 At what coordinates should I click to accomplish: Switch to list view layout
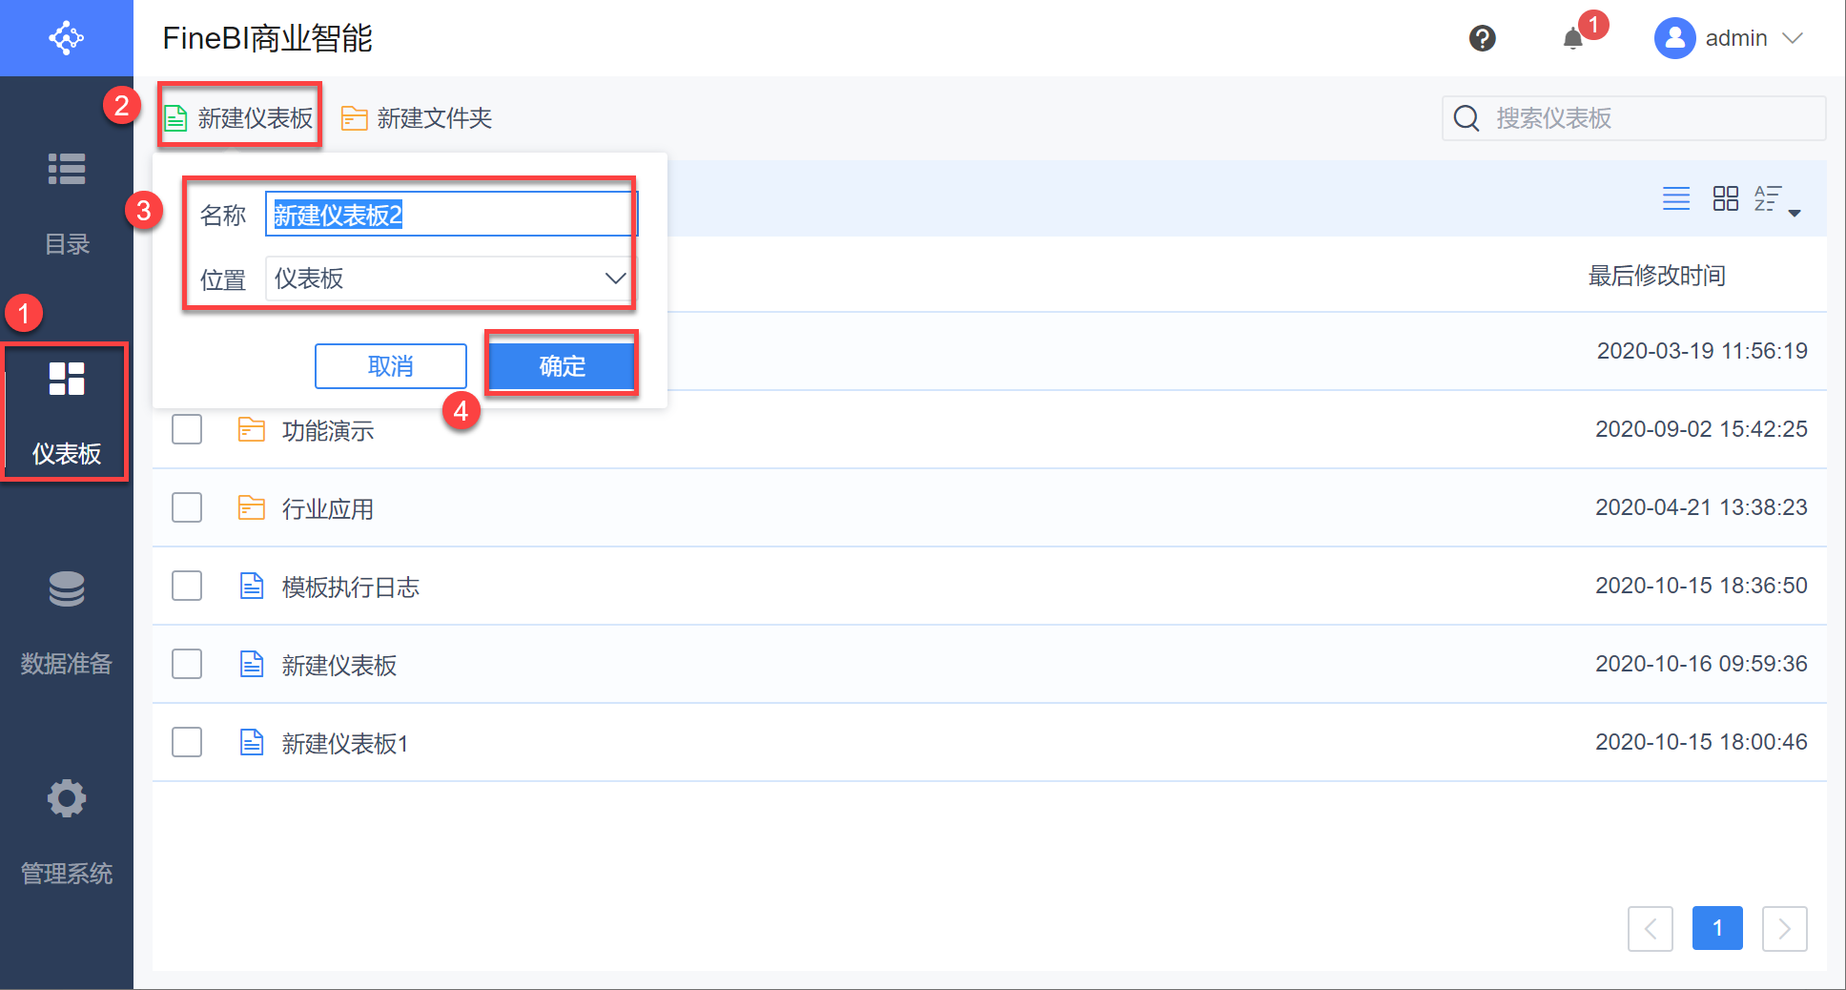coord(1676,198)
